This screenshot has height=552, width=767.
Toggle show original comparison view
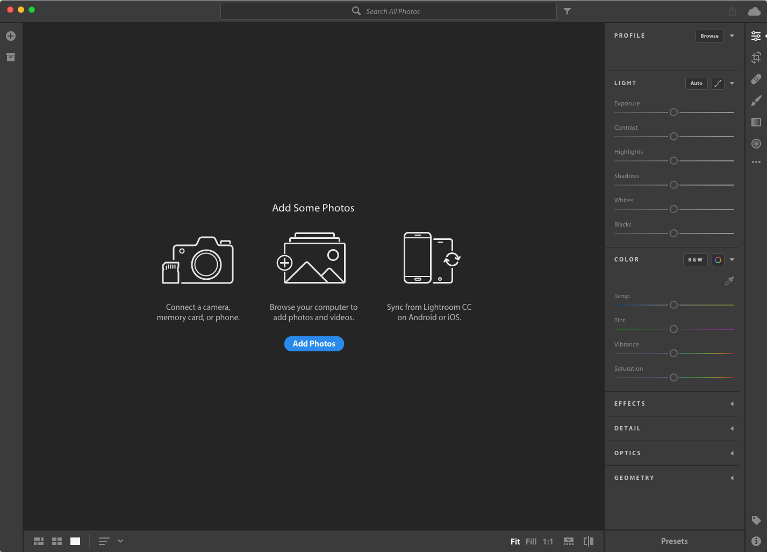589,541
